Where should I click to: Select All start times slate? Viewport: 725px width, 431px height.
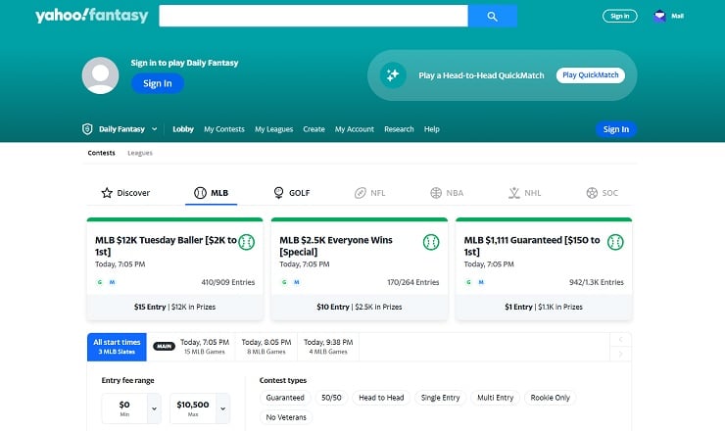(x=117, y=347)
